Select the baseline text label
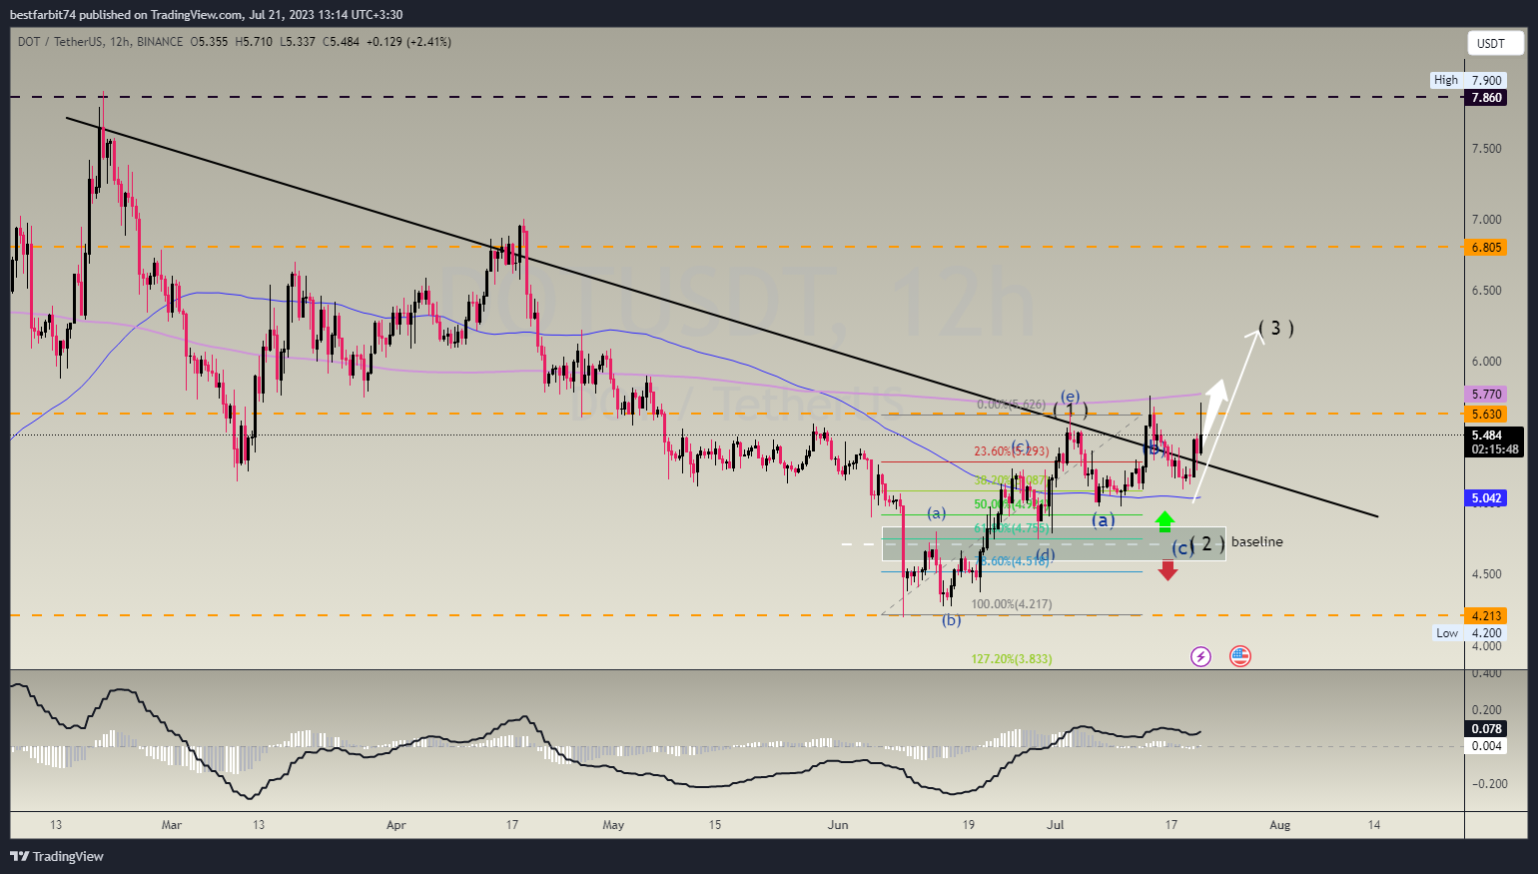This screenshot has height=874, width=1538. tap(1257, 541)
